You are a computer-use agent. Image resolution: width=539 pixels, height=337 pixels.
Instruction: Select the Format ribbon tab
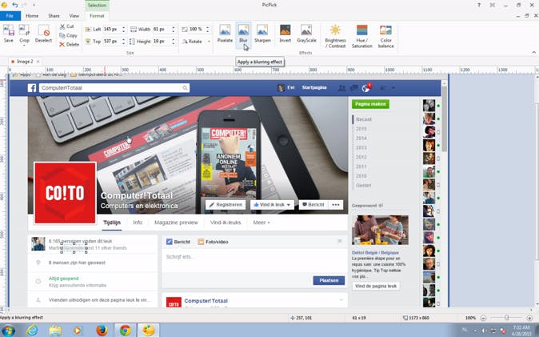(x=97, y=15)
